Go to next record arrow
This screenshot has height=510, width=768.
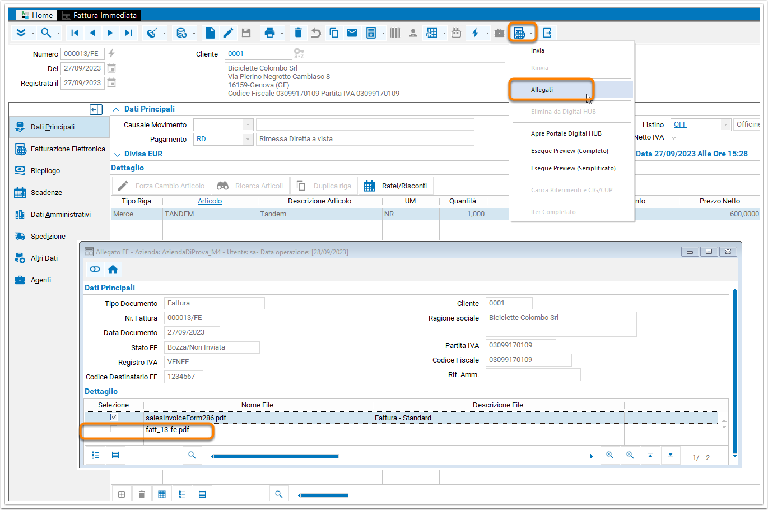110,33
